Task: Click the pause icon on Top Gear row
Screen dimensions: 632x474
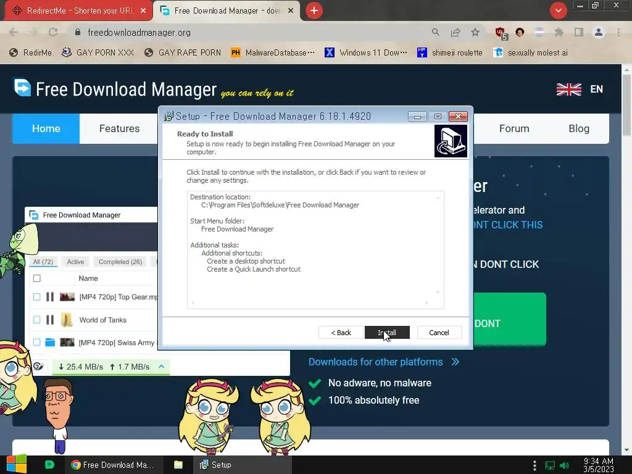Action: [x=50, y=297]
